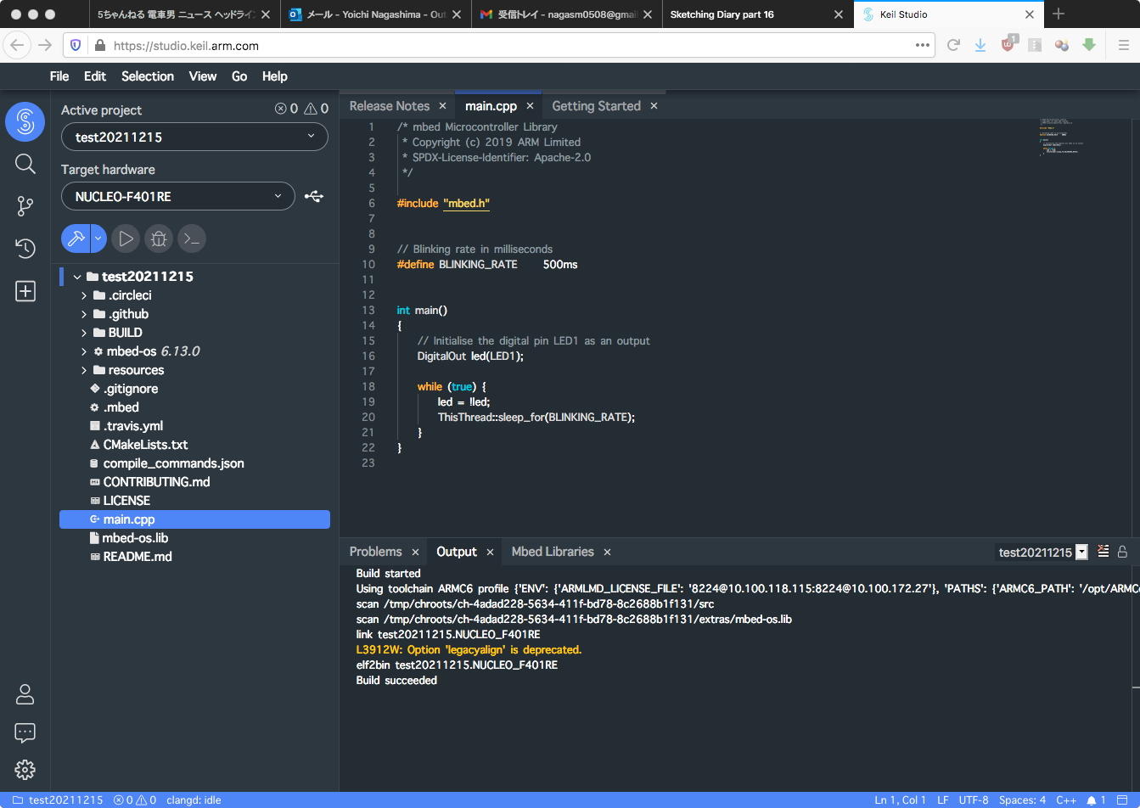1140x808 pixels.
Task: Toggle output scroll lock
Action: 1122,552
